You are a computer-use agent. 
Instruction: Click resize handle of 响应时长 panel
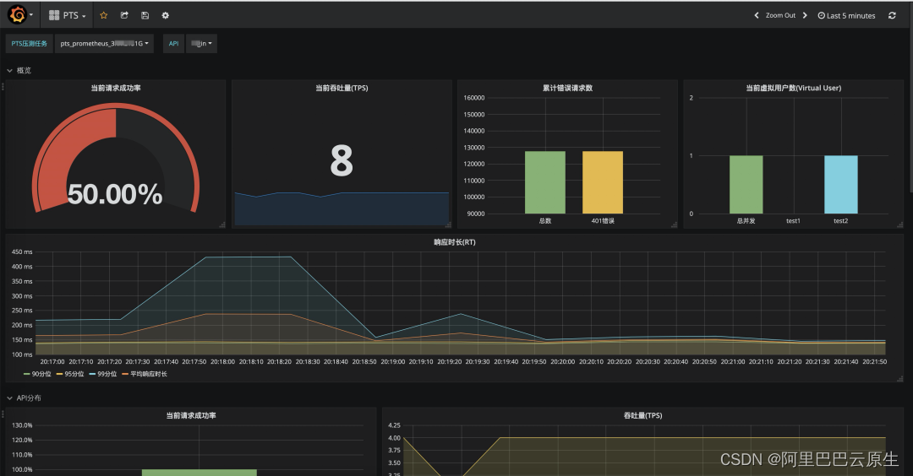(x=899, y=378)
